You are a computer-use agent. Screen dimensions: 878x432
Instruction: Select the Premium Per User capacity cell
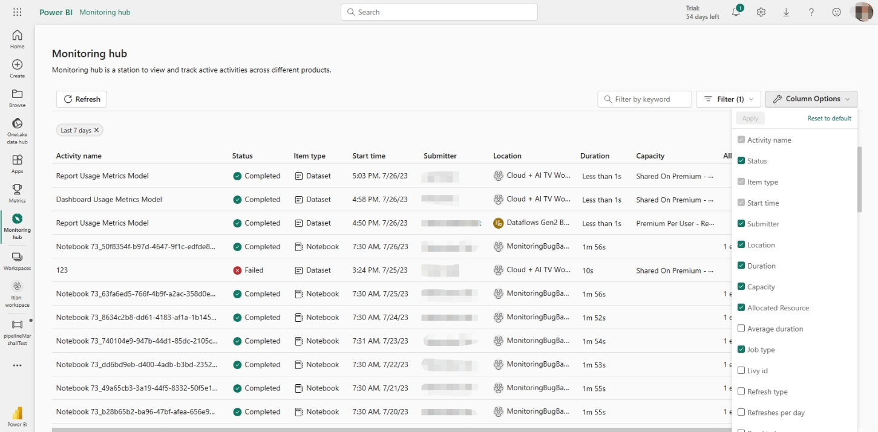click(675, 223)
